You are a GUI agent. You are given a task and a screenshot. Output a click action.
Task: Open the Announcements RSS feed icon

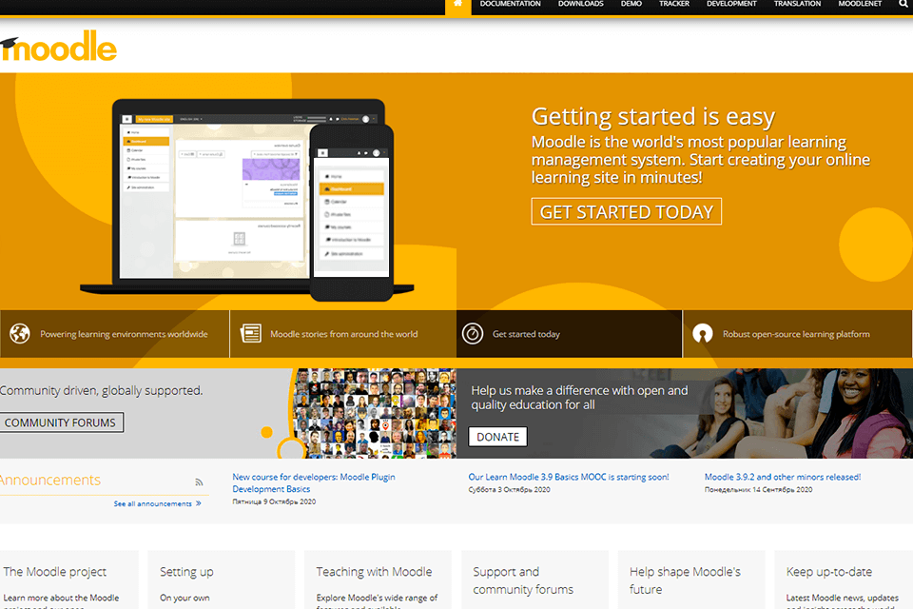pyautogui.click(x=200, y=482)
